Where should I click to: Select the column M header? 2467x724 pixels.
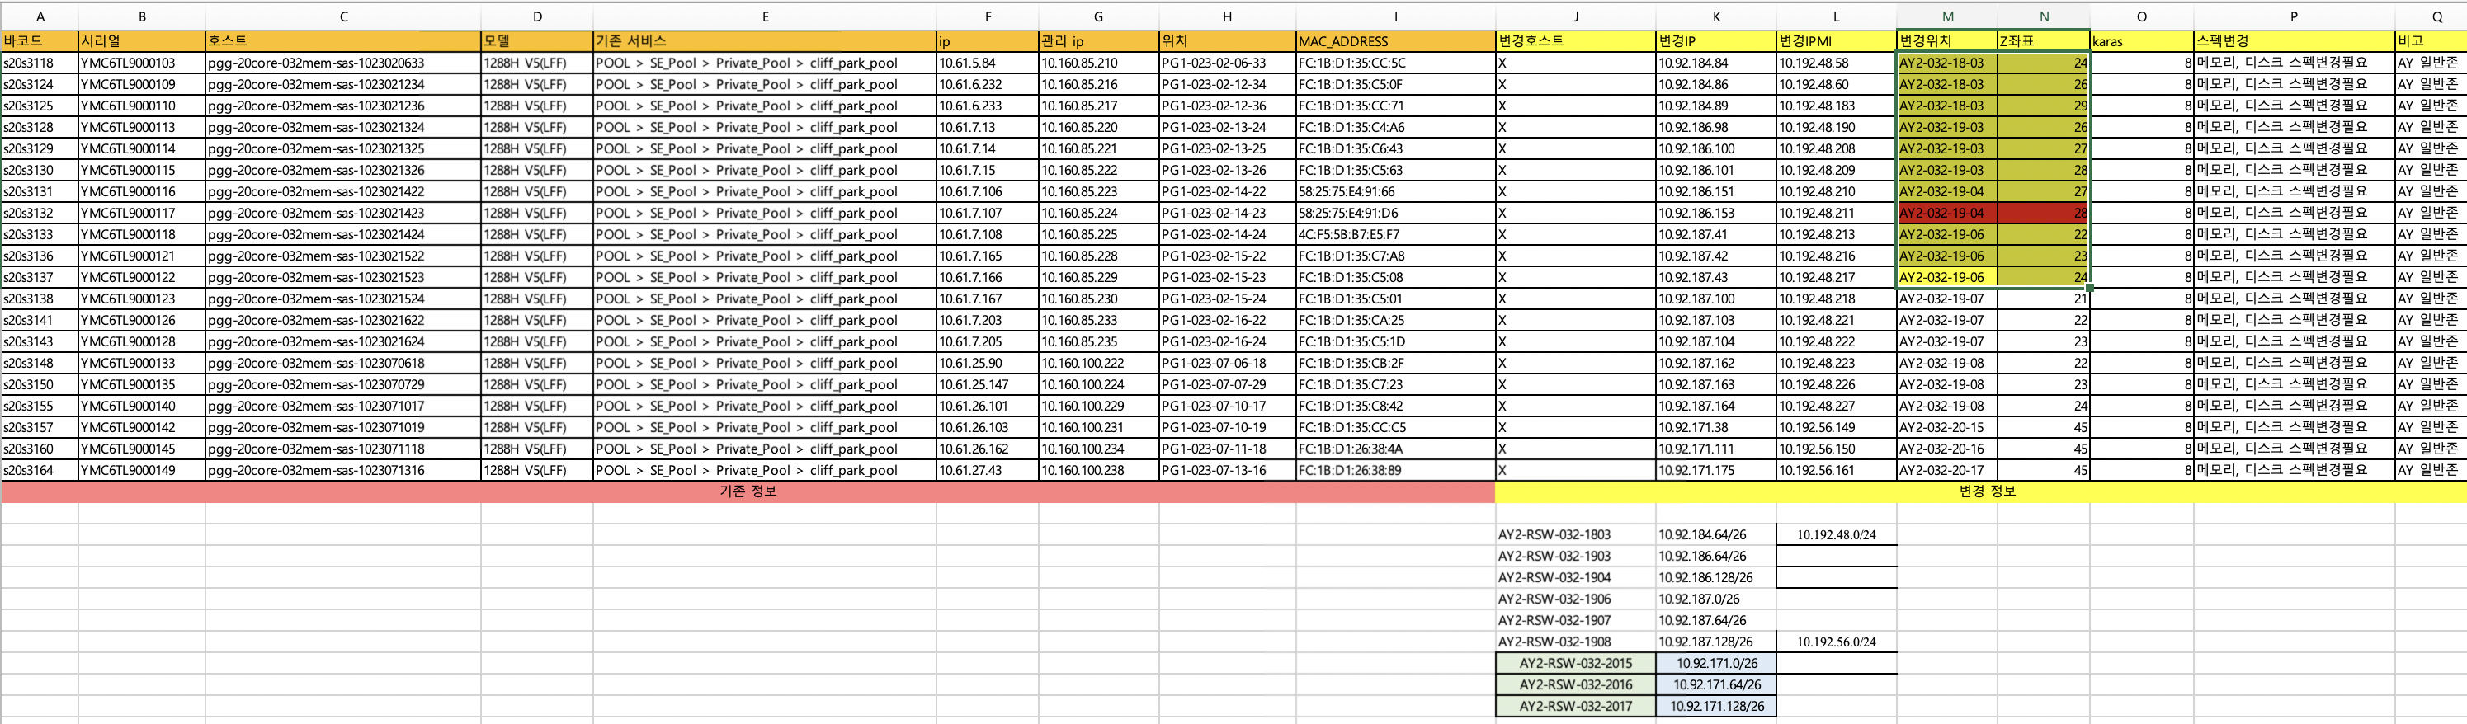coord(1946,16)
